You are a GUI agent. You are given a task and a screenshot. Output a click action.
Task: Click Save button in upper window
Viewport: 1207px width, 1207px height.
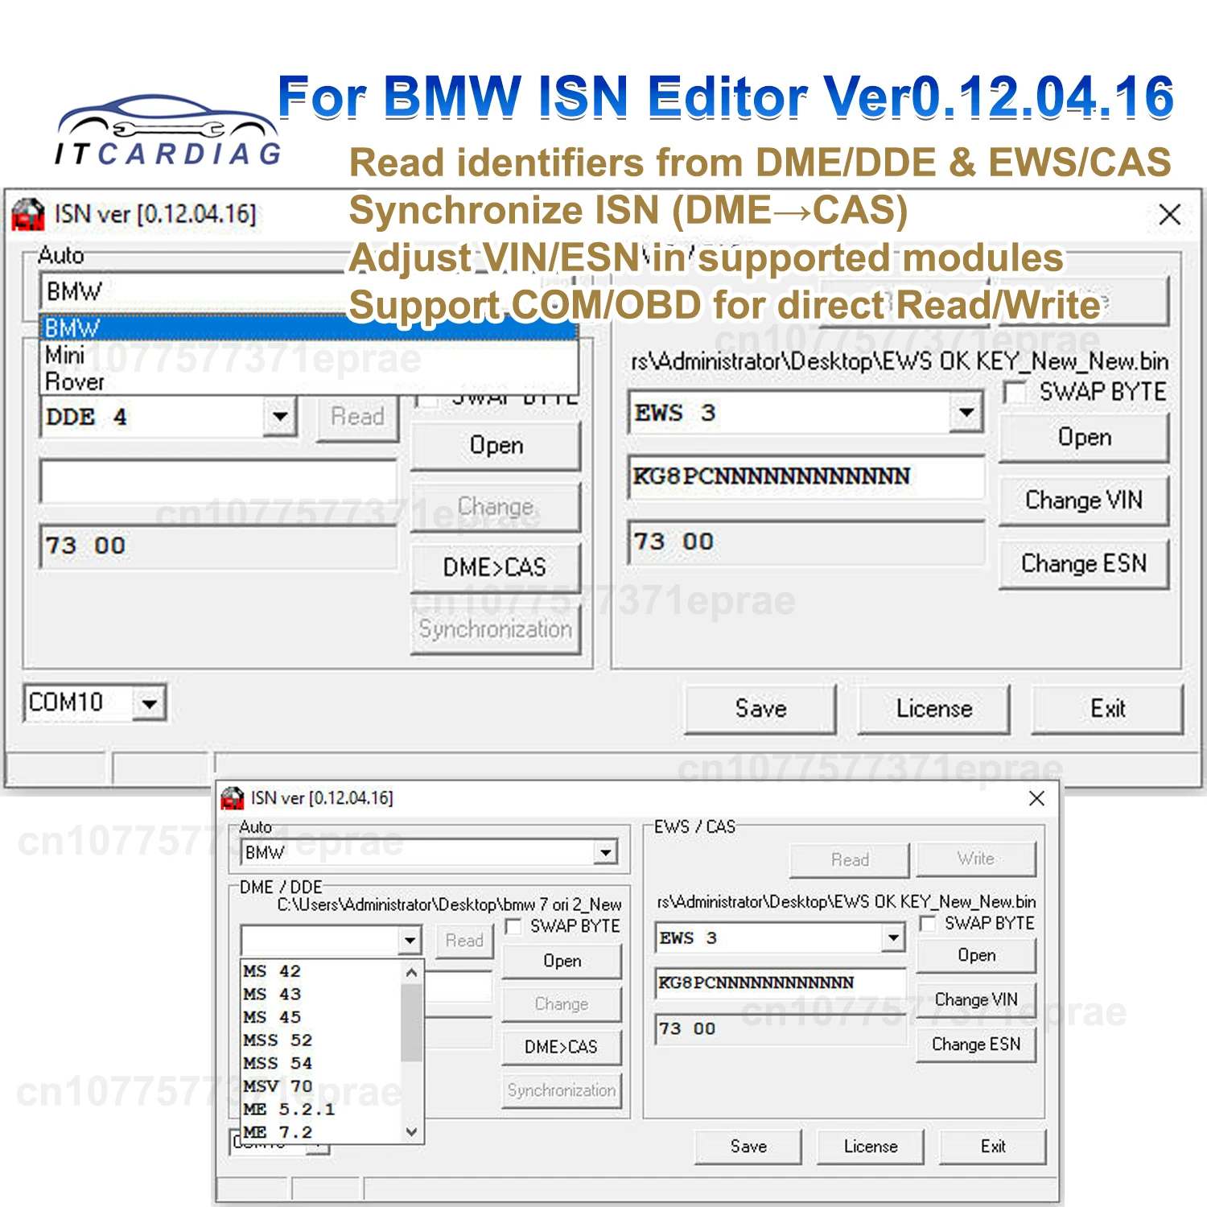pos(760,709)
